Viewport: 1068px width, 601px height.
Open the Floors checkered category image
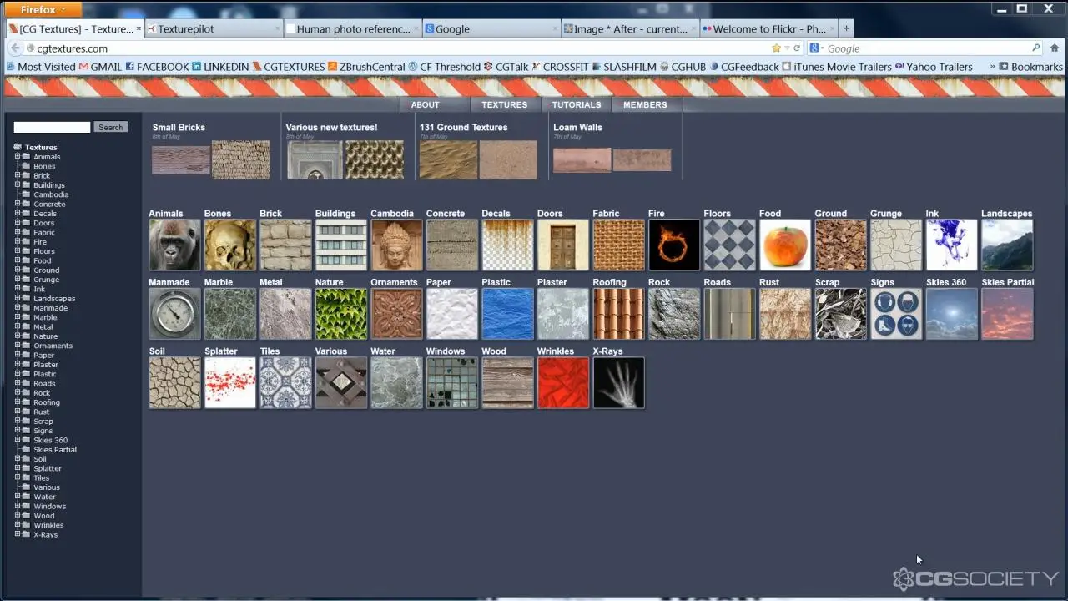point(729,245)
